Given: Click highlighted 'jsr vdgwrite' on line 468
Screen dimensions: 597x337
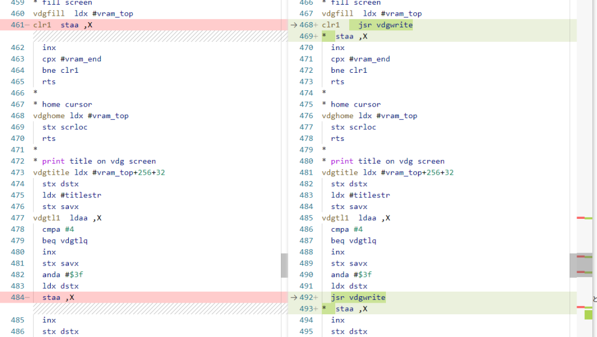Looking at the screenshot, I should [x=381, y=25].
